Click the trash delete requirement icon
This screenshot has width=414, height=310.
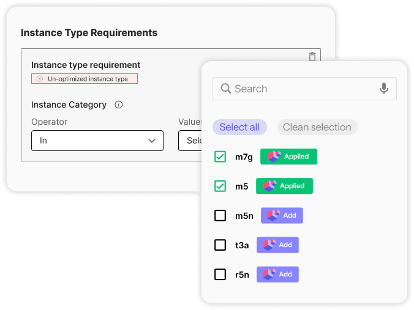(312, 57)
